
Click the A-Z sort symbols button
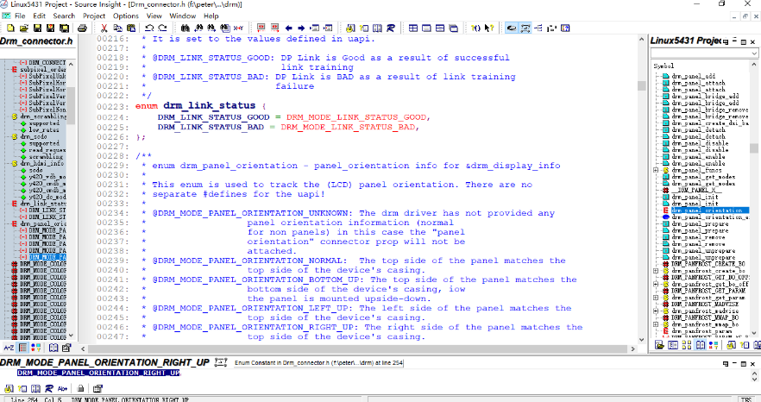point(9,346)
